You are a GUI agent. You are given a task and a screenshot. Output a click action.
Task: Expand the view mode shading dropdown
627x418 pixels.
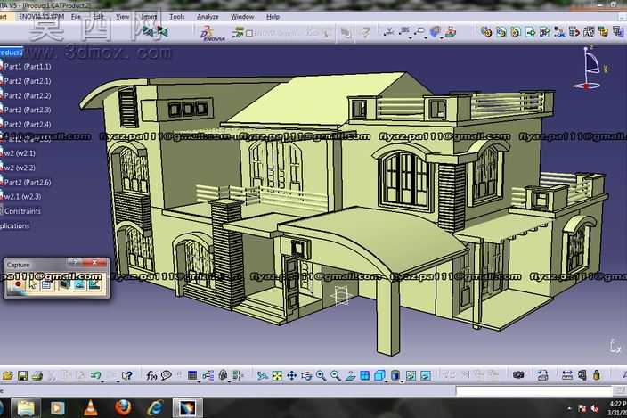[x=402, y=381]
